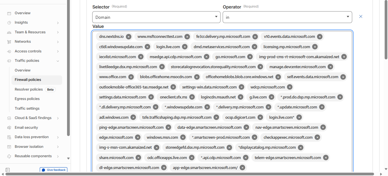Click the odc.officeapps.live.com text
This screenshot has height=176, width=388.
(x=167, y=158)
